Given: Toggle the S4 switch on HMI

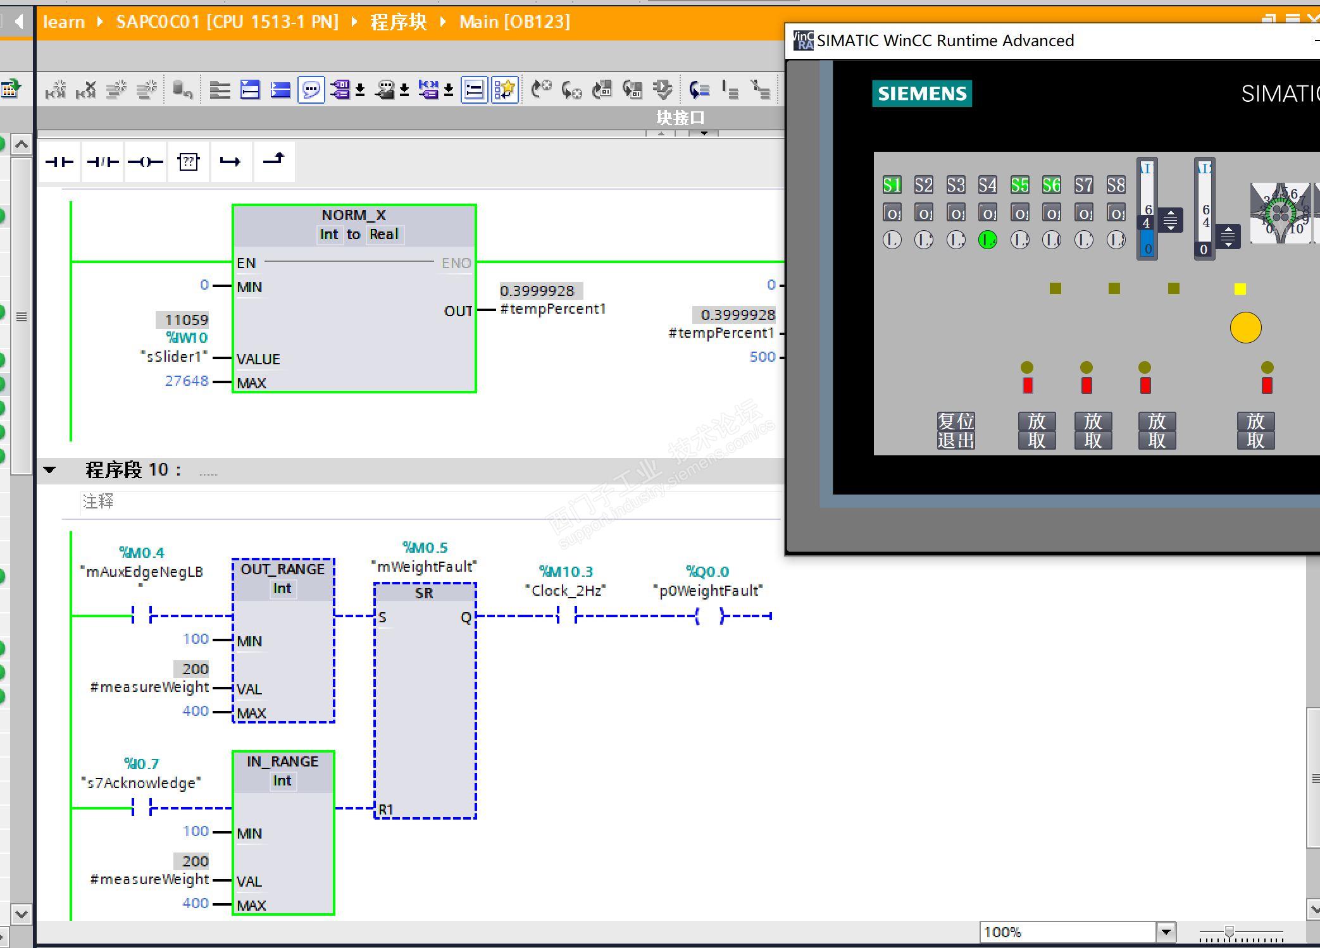Looking at the screenshot, I should pos(987,185).
